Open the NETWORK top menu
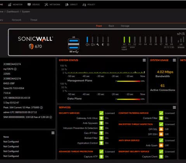Viewport: 186px width, 163px height. click(x=52, y=5)
